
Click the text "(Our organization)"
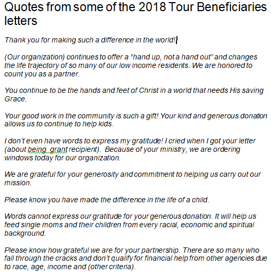35,57
